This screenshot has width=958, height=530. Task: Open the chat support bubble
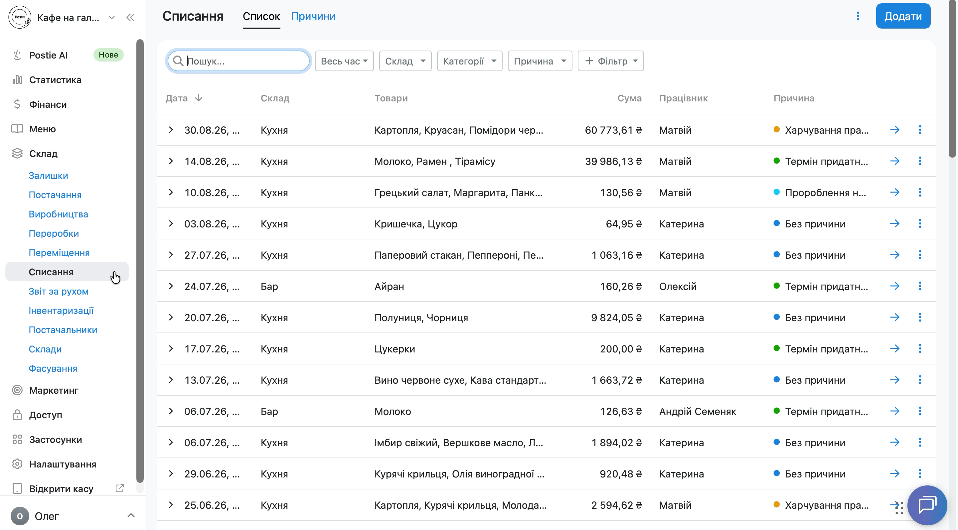[927, 505]
